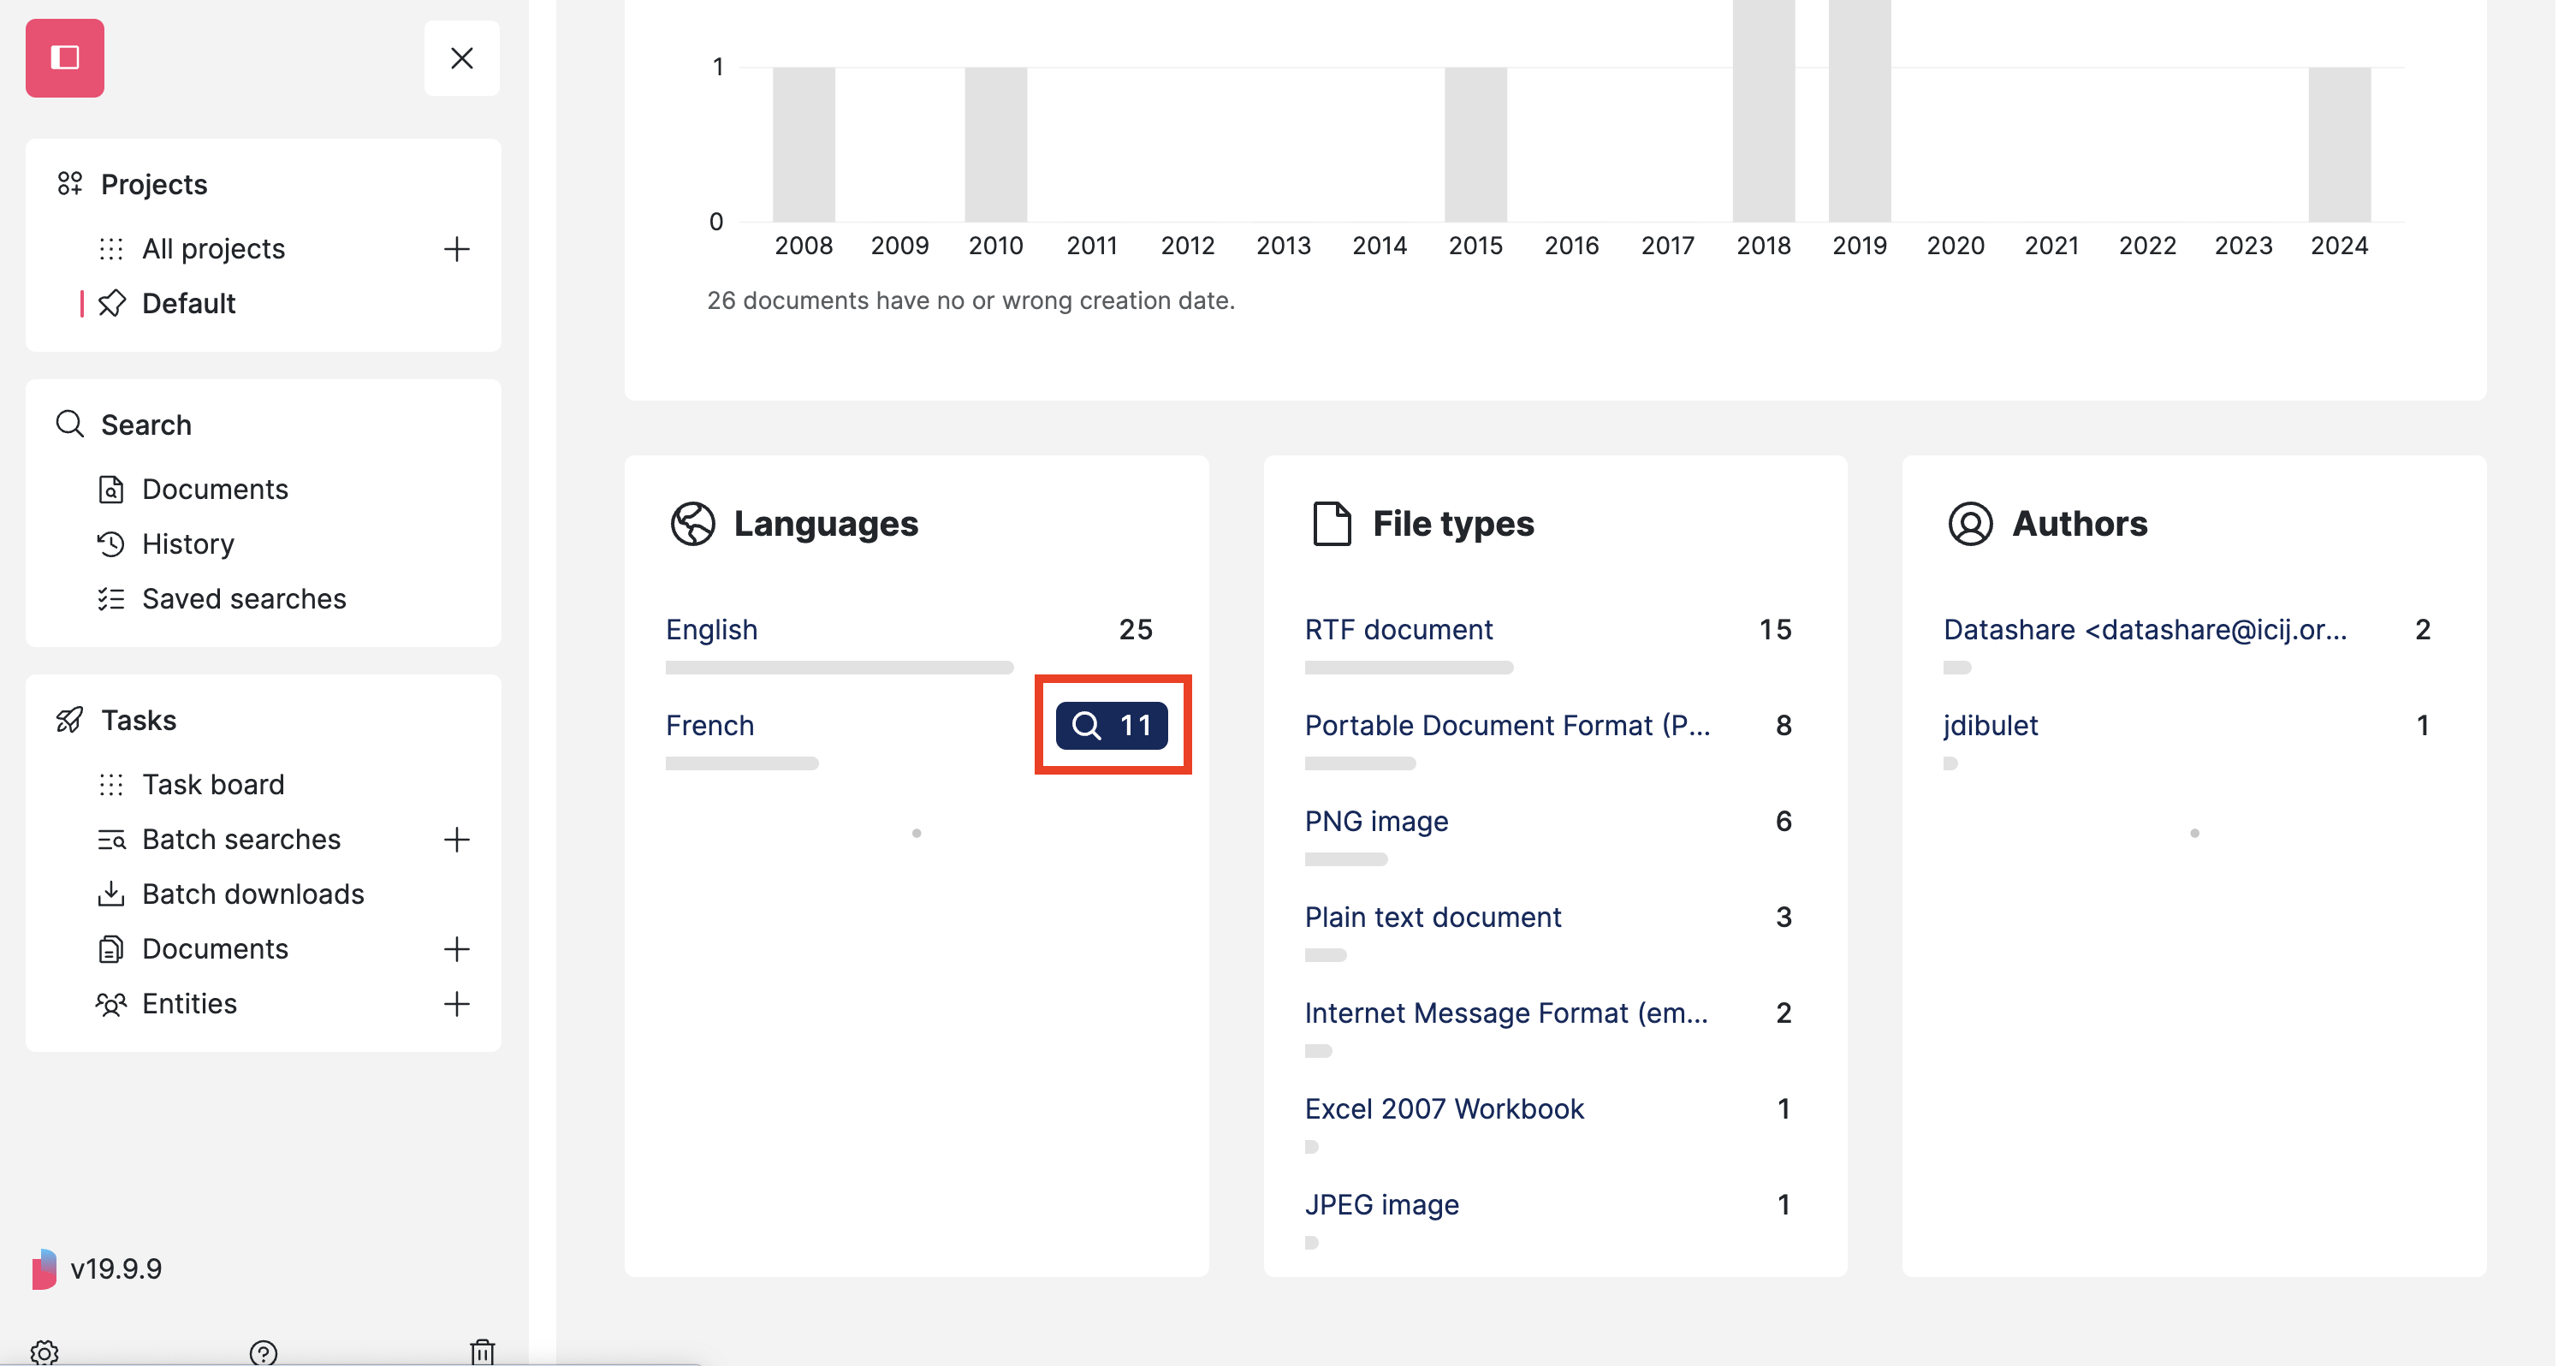The image size is (2576, 1366).
Task: Unpin the Default project
Action: click(x=113, y=303)
